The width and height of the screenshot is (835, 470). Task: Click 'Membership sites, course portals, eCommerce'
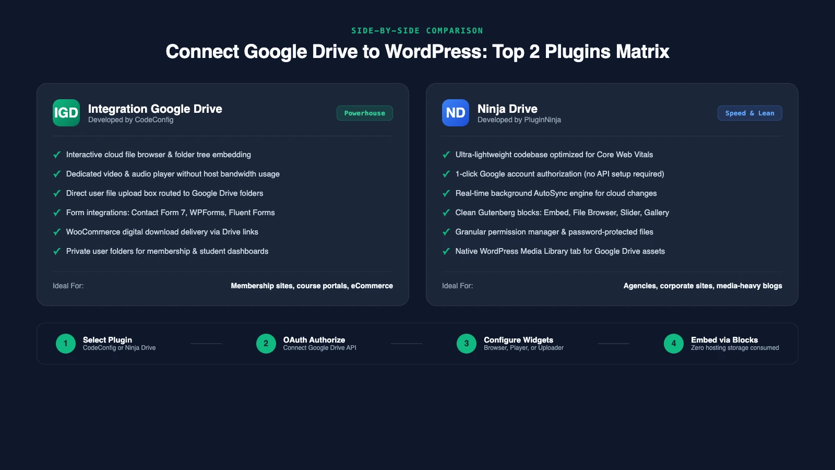coord(312,286)
